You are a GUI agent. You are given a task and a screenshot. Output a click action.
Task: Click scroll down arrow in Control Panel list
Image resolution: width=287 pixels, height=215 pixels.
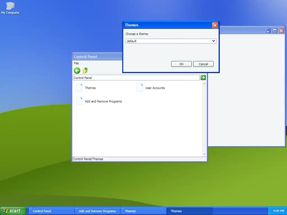coord(204,154)
